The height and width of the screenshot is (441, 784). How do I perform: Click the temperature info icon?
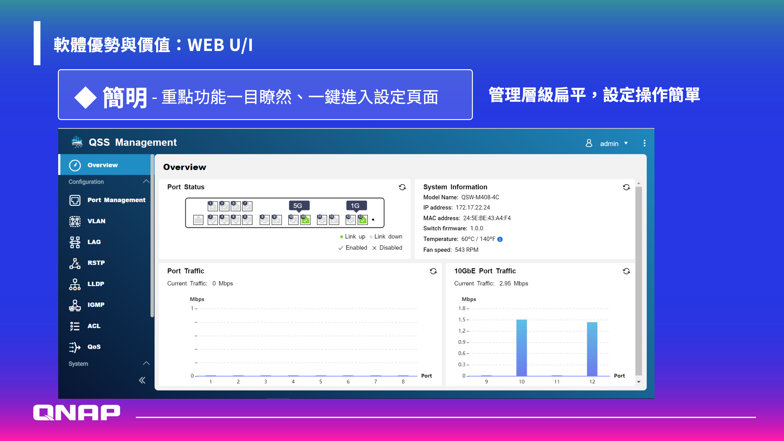point(500,239)
